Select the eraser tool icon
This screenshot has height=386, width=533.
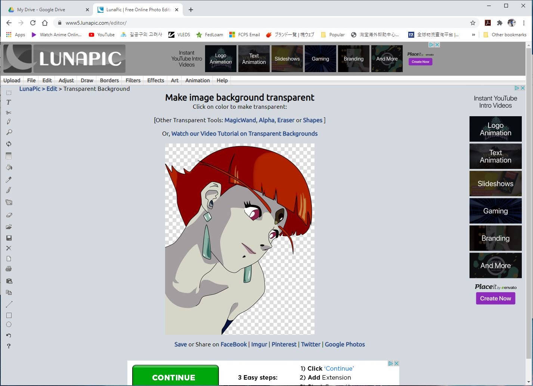[9, 215]
